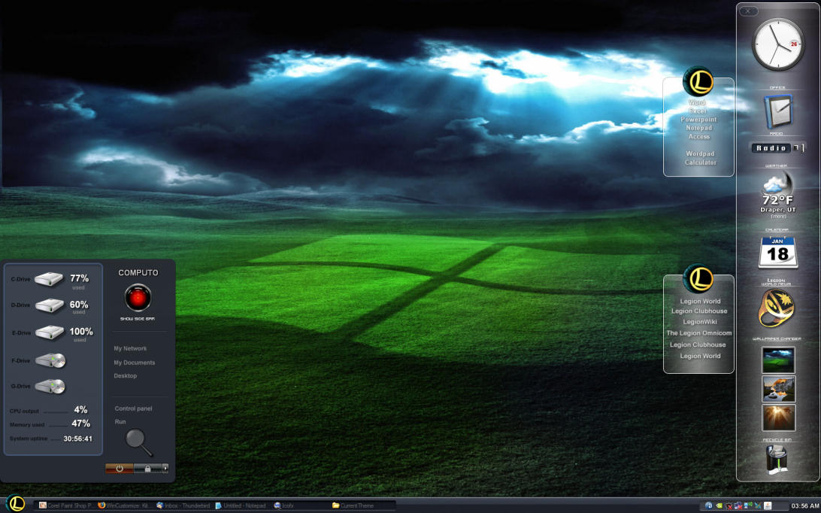This screenshot has height=513, width=821.
Task: Open the E-Drive hard disk icon
Action: click(x=49, y=332)
